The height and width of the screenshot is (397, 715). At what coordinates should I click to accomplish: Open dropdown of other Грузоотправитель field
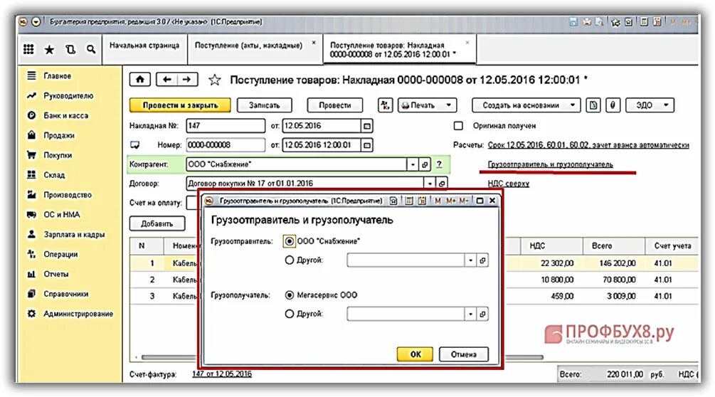coord(470,260)
